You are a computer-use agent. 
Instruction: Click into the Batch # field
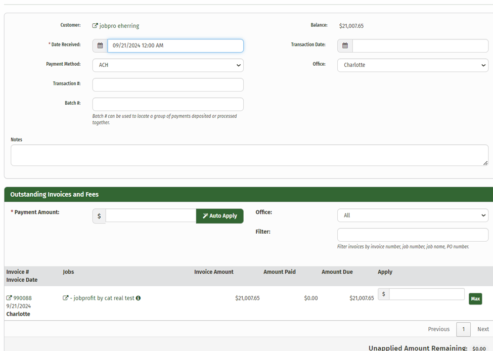168,104
